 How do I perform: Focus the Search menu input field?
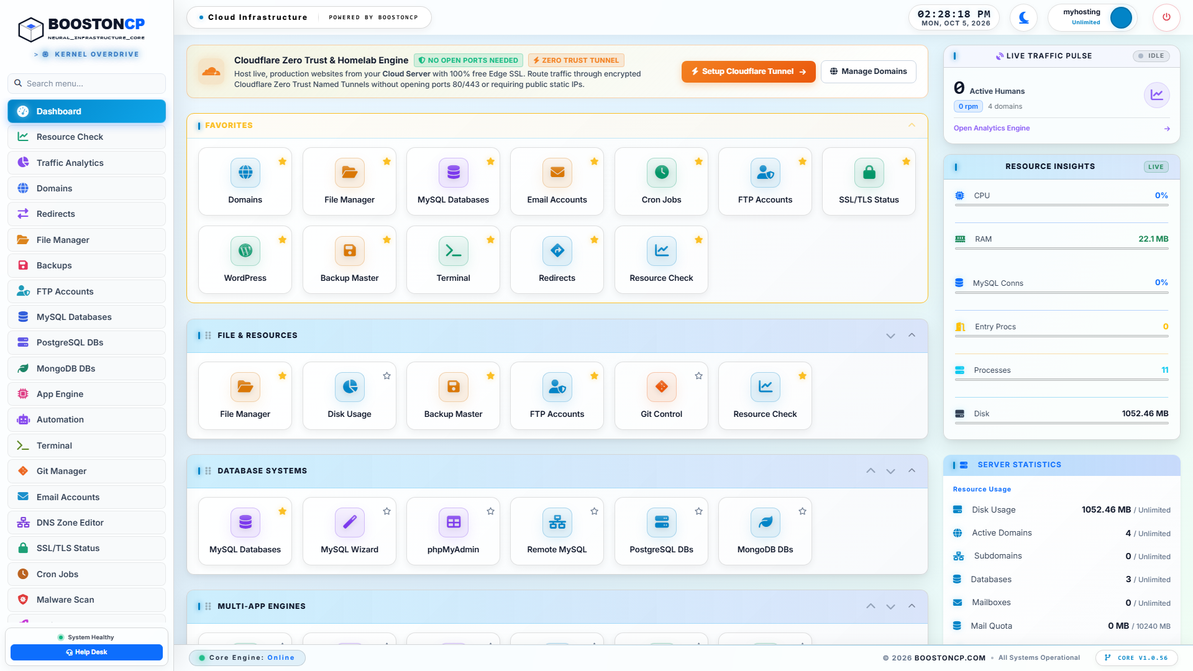(x=86, y=83)
